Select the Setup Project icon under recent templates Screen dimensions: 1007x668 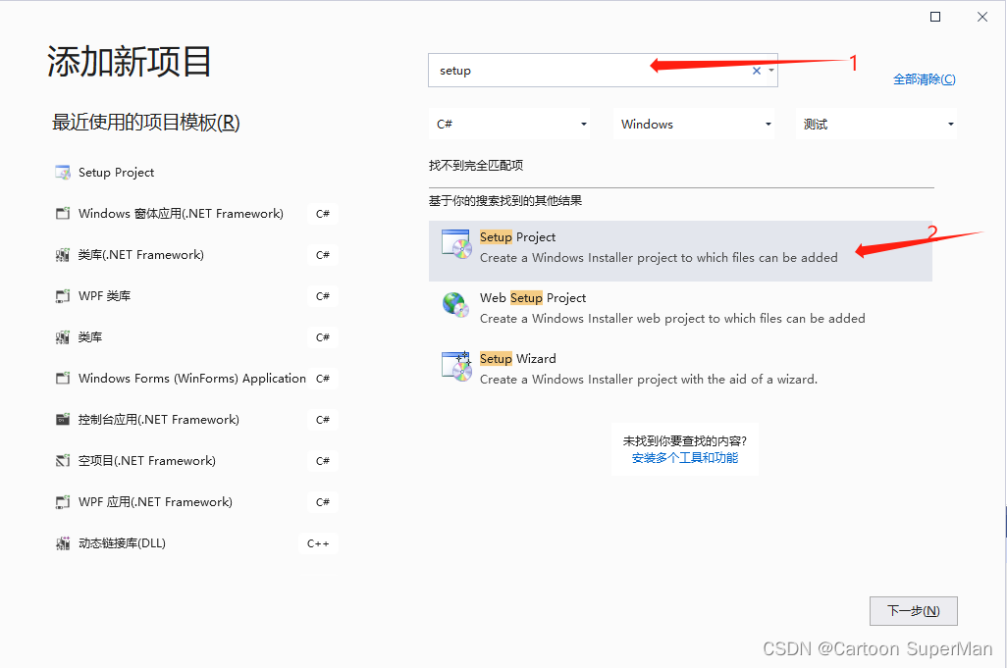(62, 172)
